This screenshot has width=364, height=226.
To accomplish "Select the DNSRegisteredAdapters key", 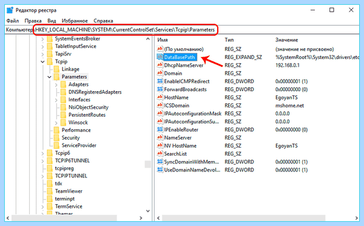I will (x=95, y=92).
